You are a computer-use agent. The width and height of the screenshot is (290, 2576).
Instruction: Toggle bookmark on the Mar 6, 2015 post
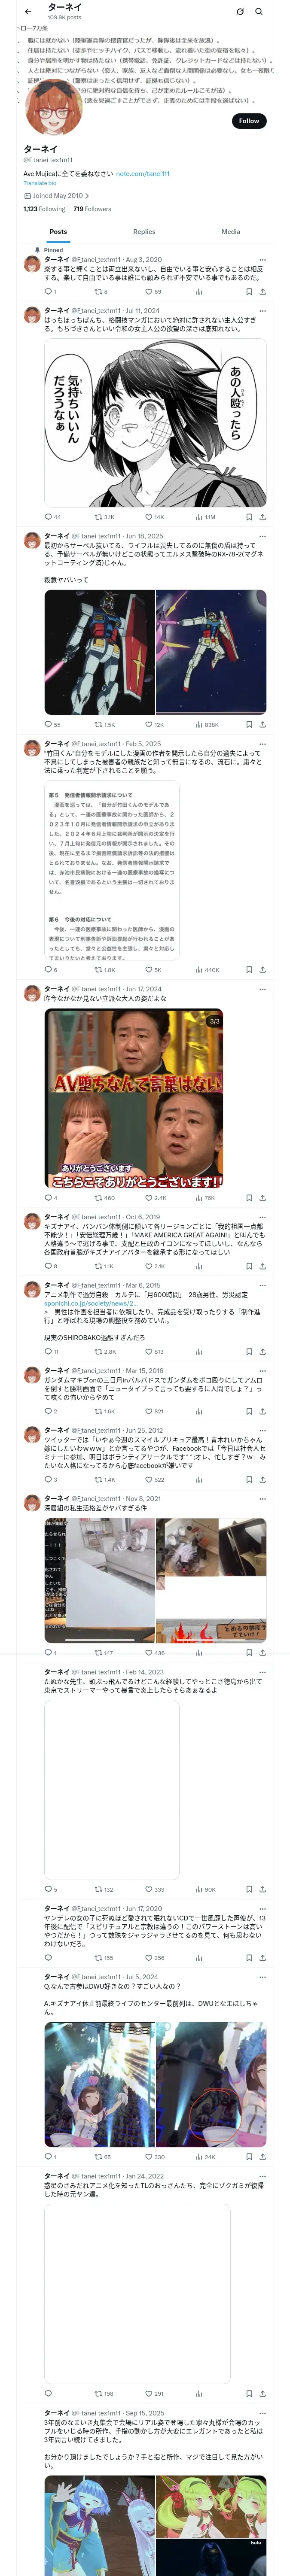click(249, 1351)
